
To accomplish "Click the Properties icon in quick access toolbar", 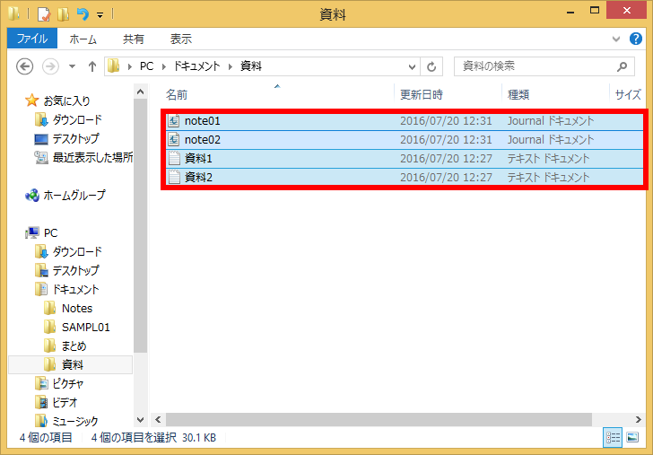I will [x=43, y=14].
